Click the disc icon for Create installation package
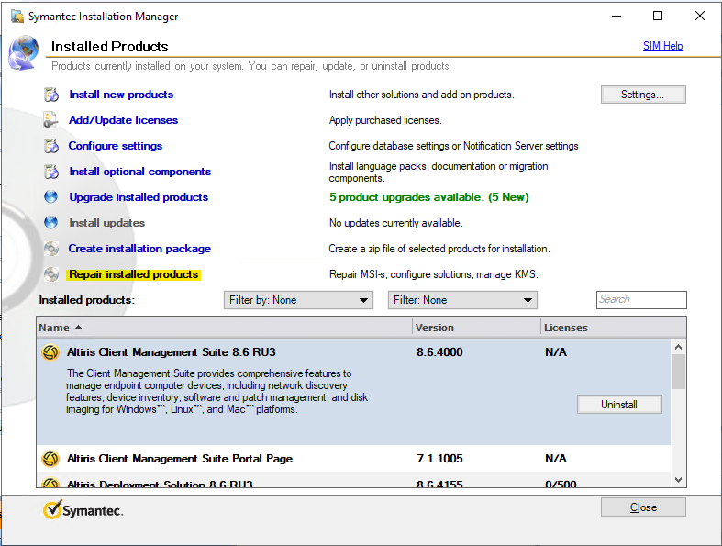 click(51, 249)
